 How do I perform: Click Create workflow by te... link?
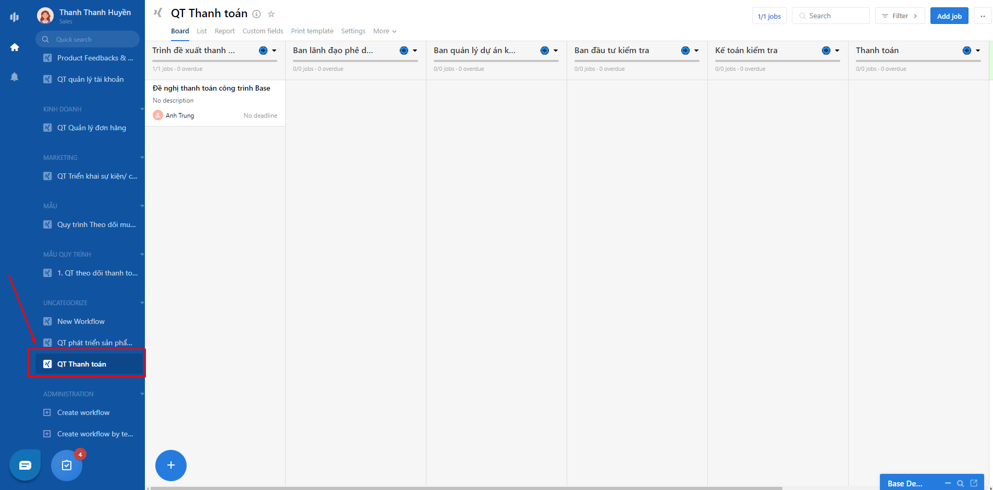tap(95, 434)
